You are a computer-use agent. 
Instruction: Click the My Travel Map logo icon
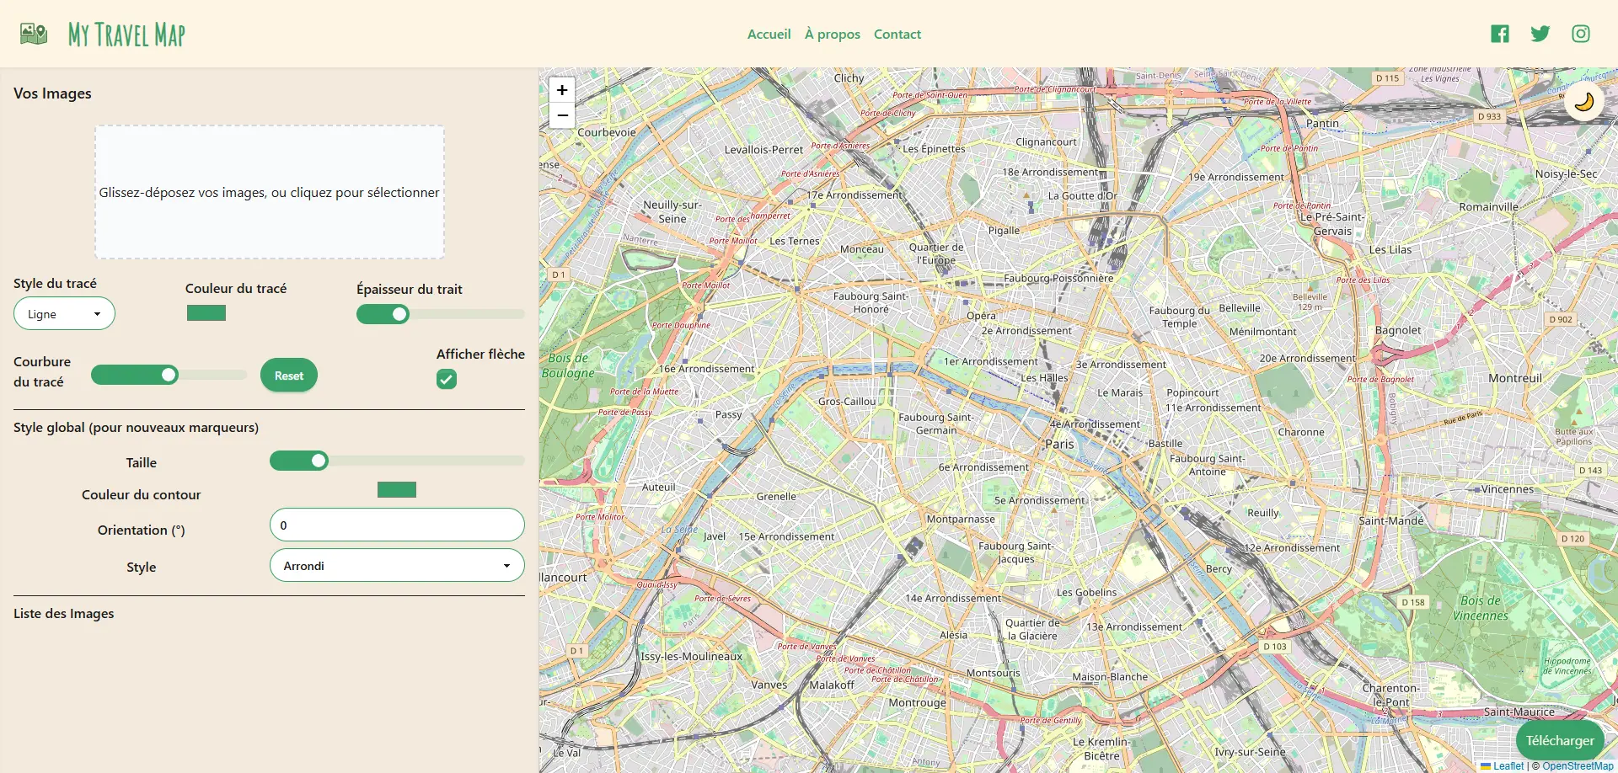(34, 34)
